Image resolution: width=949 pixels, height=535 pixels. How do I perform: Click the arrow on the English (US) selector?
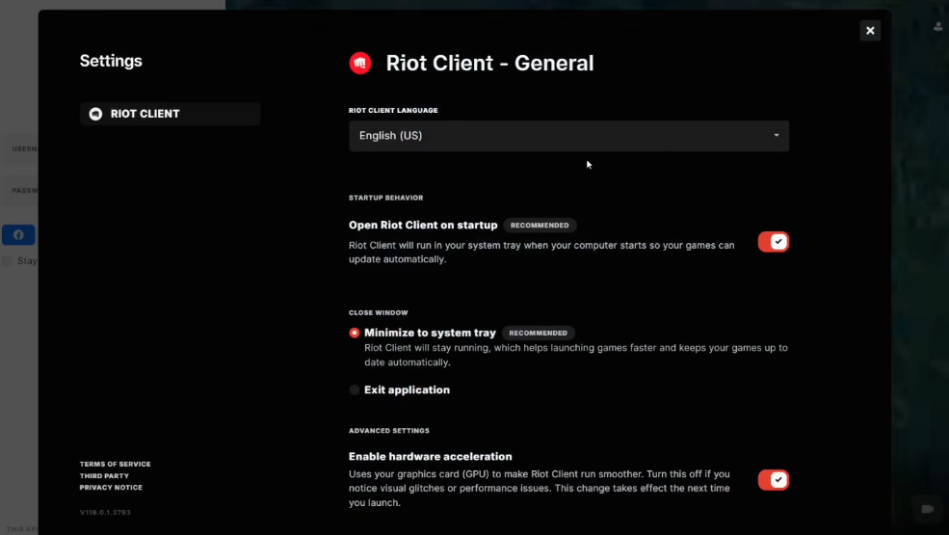(777, 136)
